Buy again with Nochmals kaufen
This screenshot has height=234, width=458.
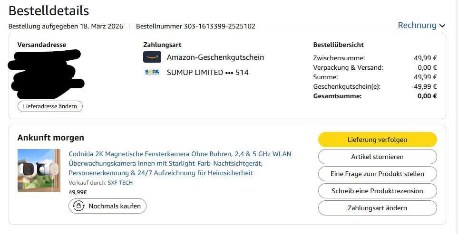point(107,206)
